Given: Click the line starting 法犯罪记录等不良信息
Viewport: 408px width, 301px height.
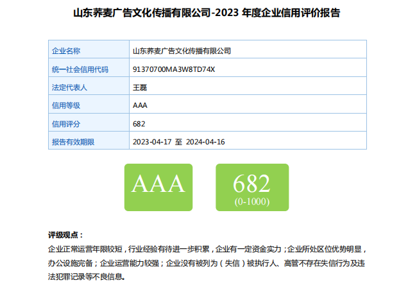Looking at the screenshot, I should point(87,277).
